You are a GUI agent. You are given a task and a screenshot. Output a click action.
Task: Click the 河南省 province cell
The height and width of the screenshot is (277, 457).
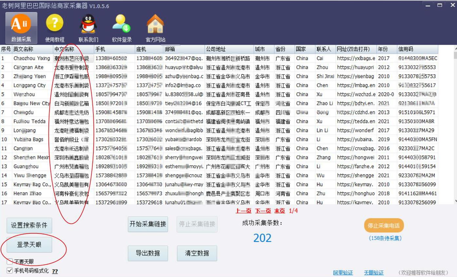point(284,193)
